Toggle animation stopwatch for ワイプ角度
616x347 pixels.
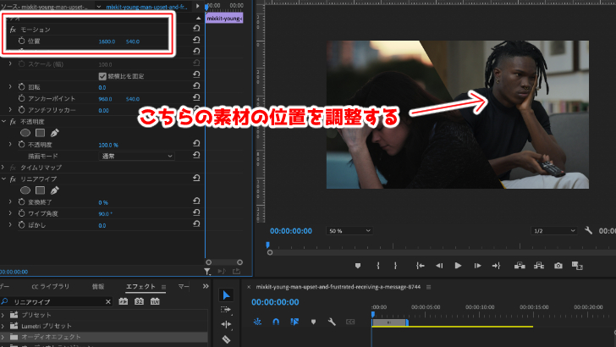(x=22, y=213)
